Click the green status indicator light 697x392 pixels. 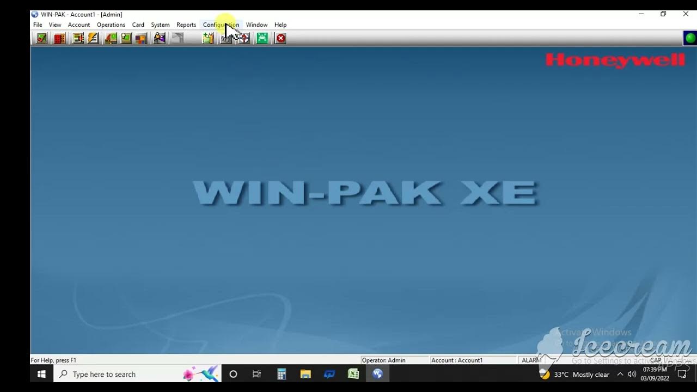point(690,38)
